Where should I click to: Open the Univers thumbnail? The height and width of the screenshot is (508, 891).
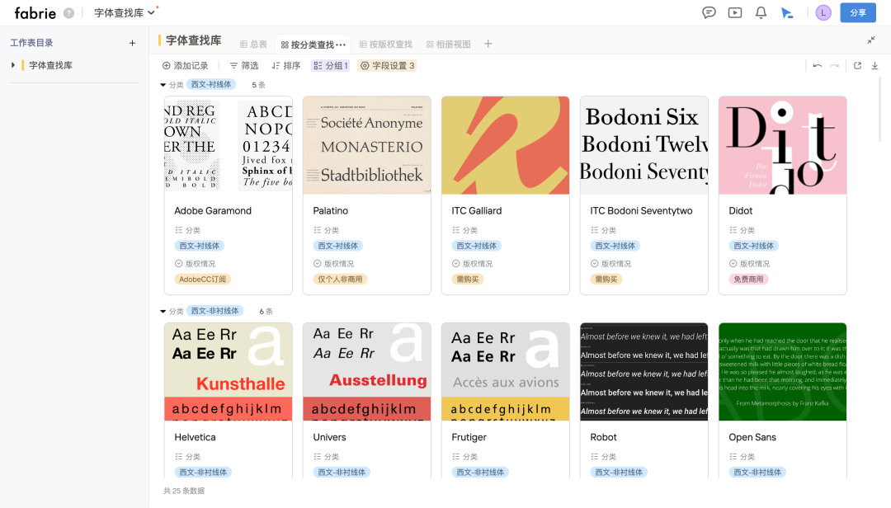367,372
